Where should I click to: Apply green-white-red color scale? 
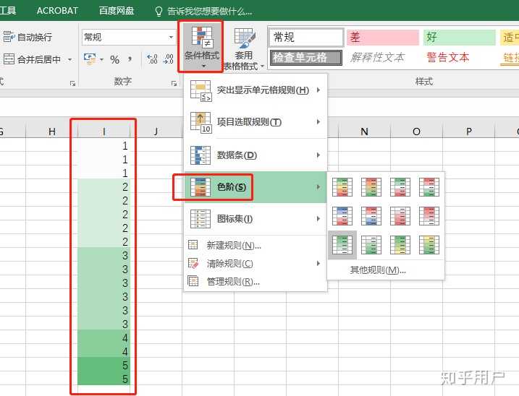pyautogui.click(x=400, y=187)
